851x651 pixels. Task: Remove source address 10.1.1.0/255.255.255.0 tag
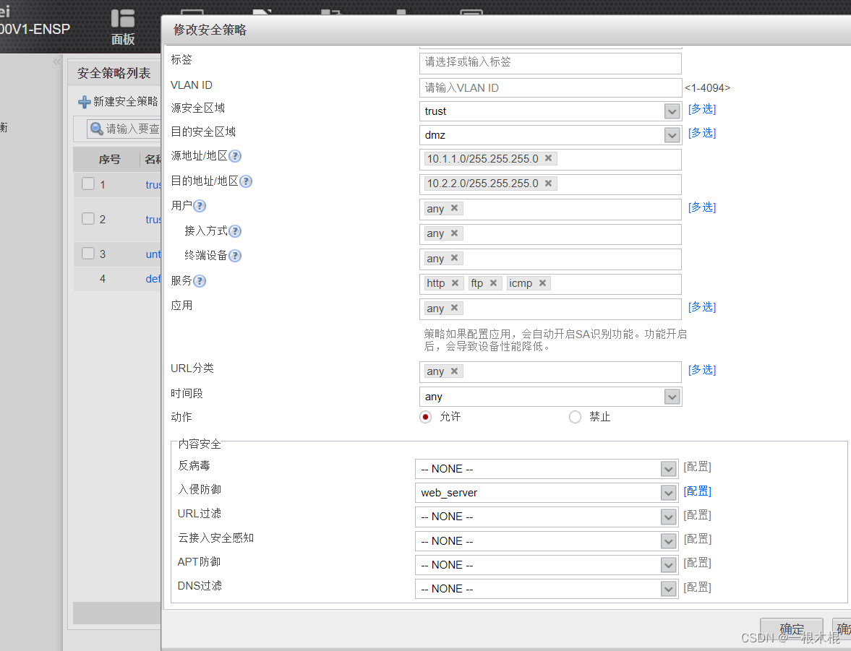(x=548, y=158)
